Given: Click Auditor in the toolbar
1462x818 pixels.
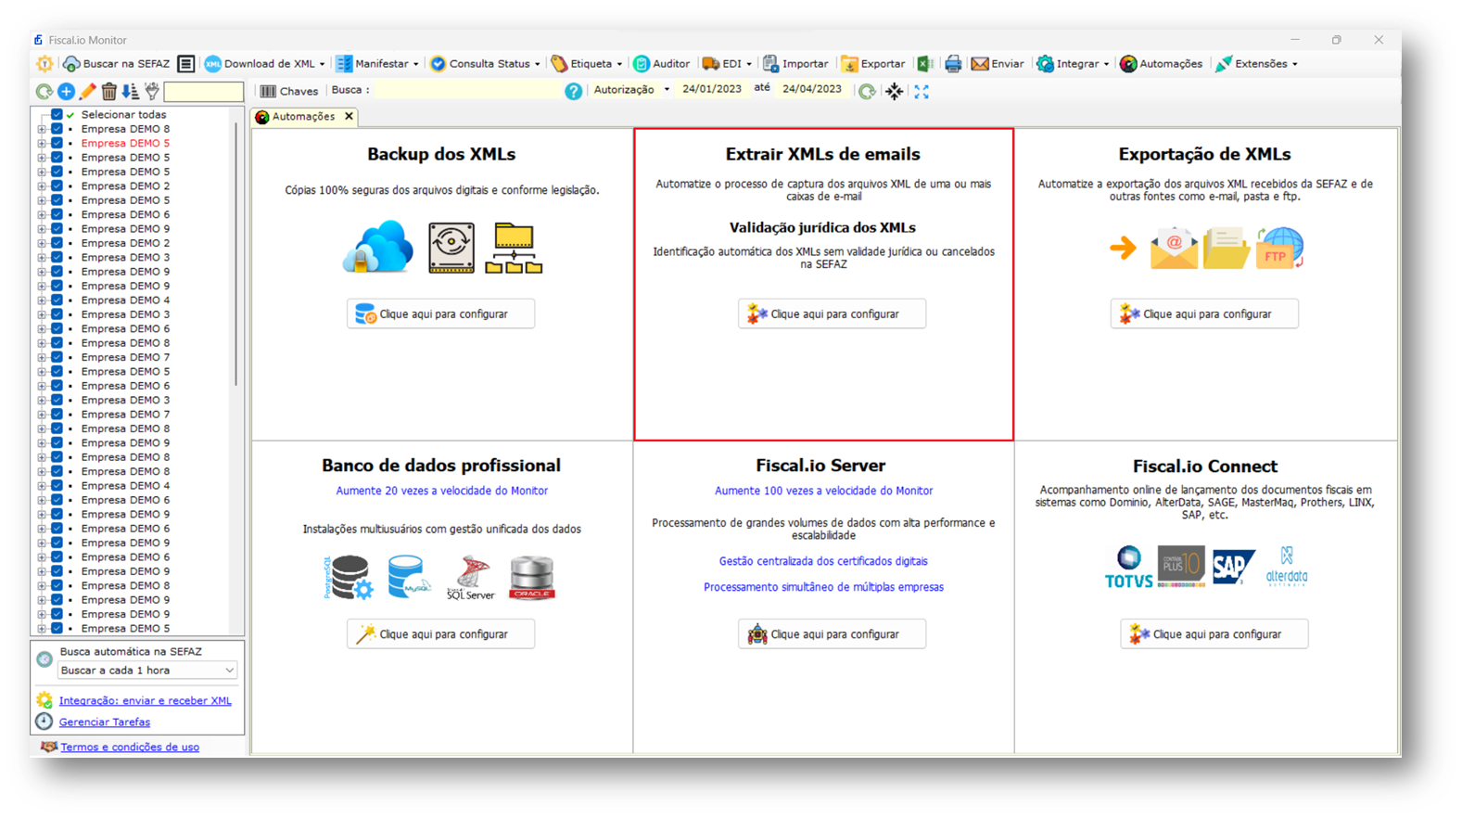Looking at the screenshot, I should point(662,64).
